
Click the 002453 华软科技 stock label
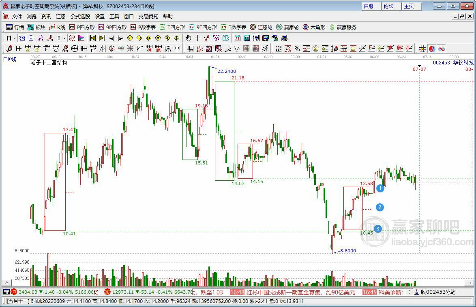[x=453, y=62]
